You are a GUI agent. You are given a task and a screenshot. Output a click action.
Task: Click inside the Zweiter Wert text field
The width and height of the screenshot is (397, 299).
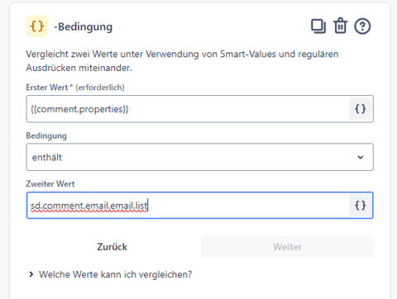pos(188,206)
